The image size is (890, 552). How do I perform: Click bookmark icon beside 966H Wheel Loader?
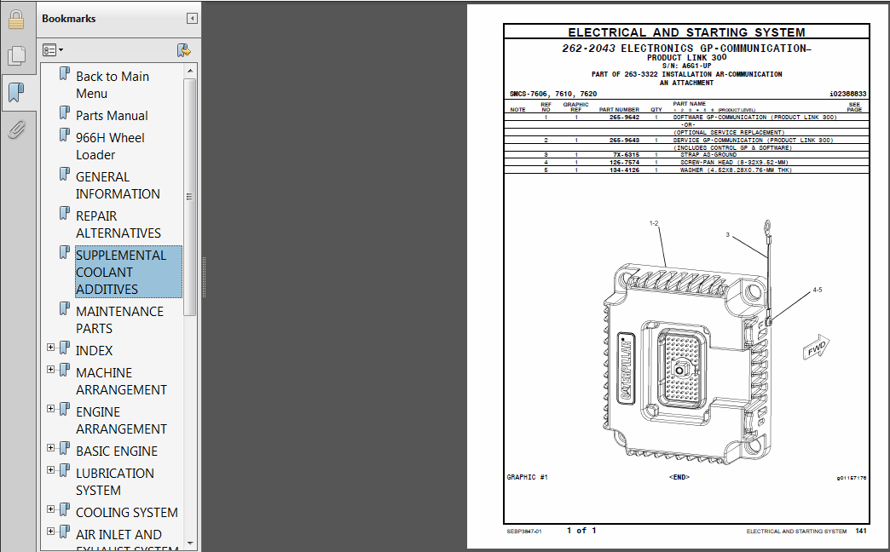(x=66, y=135)
